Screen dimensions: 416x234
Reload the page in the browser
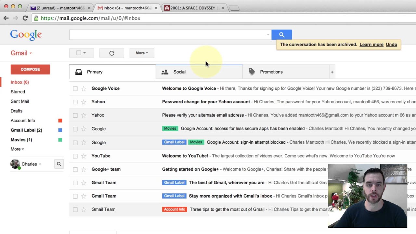pos(25,18)
